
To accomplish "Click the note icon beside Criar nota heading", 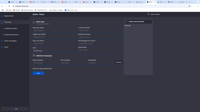I will tap(34, 22).
